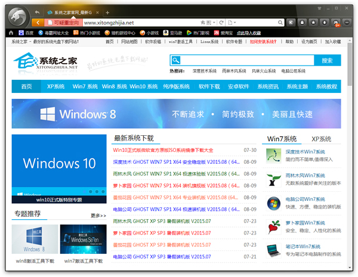The width and height of the screenshot is (358, 277).
Task: Click the undo closed tab arrow icon
Action: 37,13
